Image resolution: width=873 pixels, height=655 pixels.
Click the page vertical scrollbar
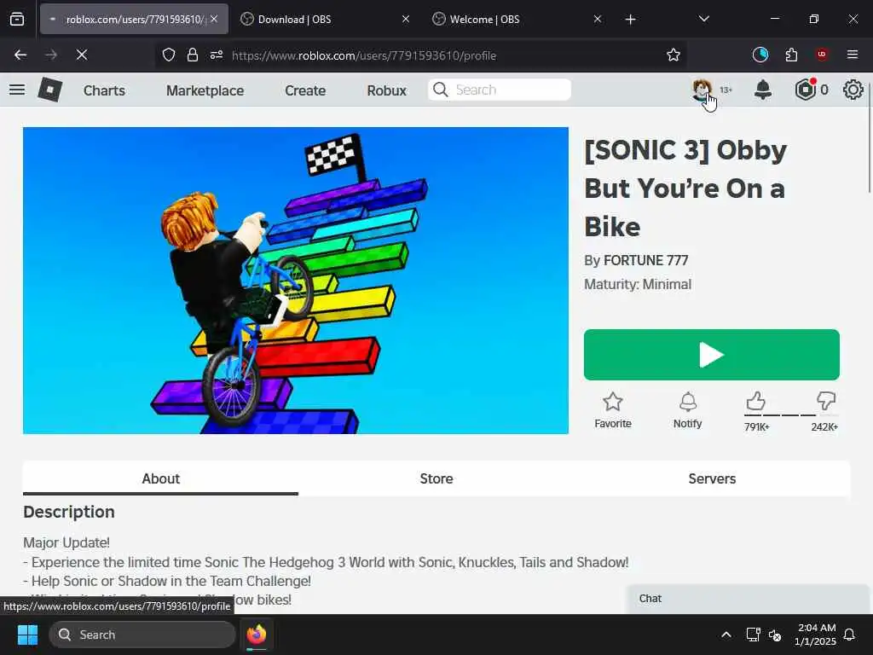[869, 139]
